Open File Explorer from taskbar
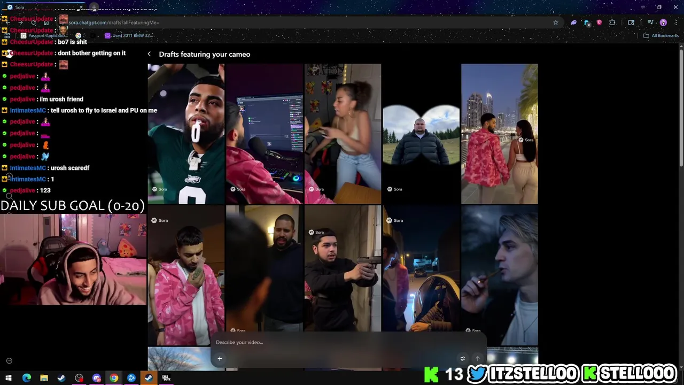 [x=44, y=378]
